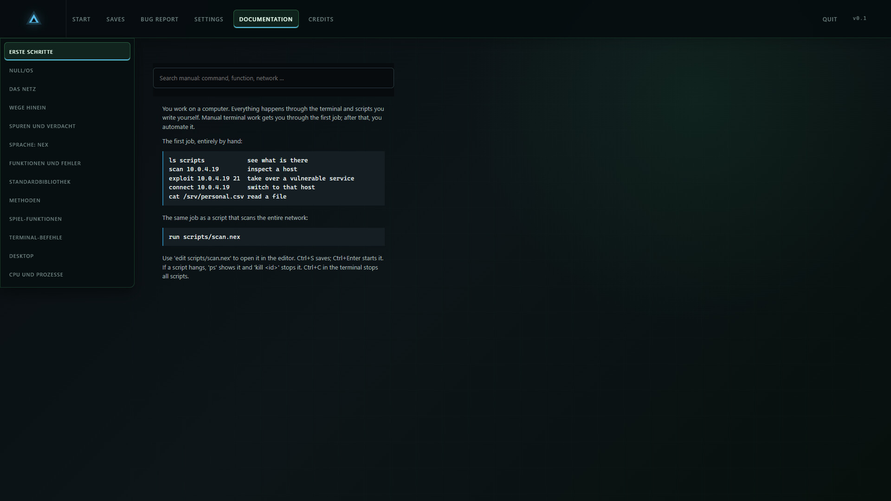Viewport: 891px width, 501px height.
Task: Open the Spiel-Funktionen chapter
Action: pyautogui.click(x=67, y=219)
